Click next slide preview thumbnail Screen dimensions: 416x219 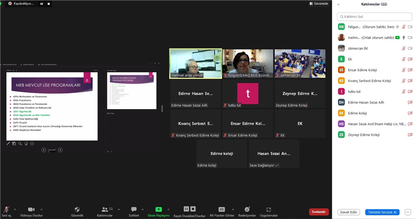[x=132, y=91]
